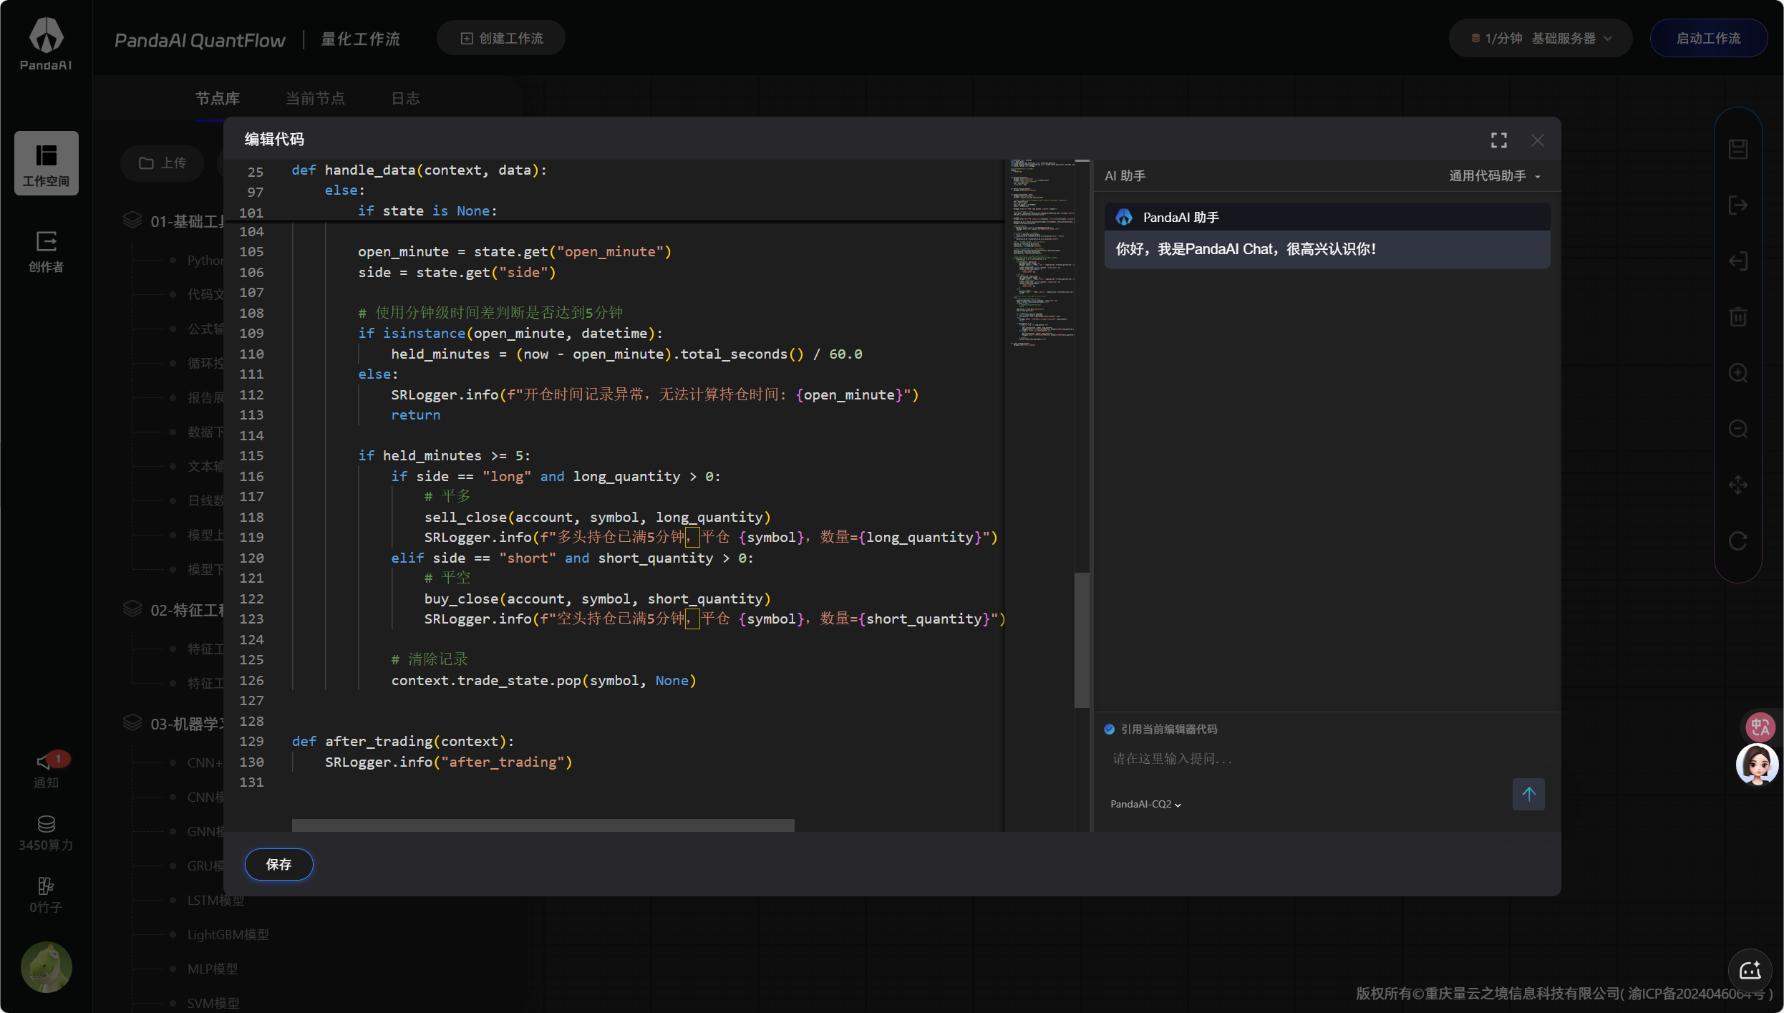
Task: Click the code minimap preview
Action: click(1042, 253)
